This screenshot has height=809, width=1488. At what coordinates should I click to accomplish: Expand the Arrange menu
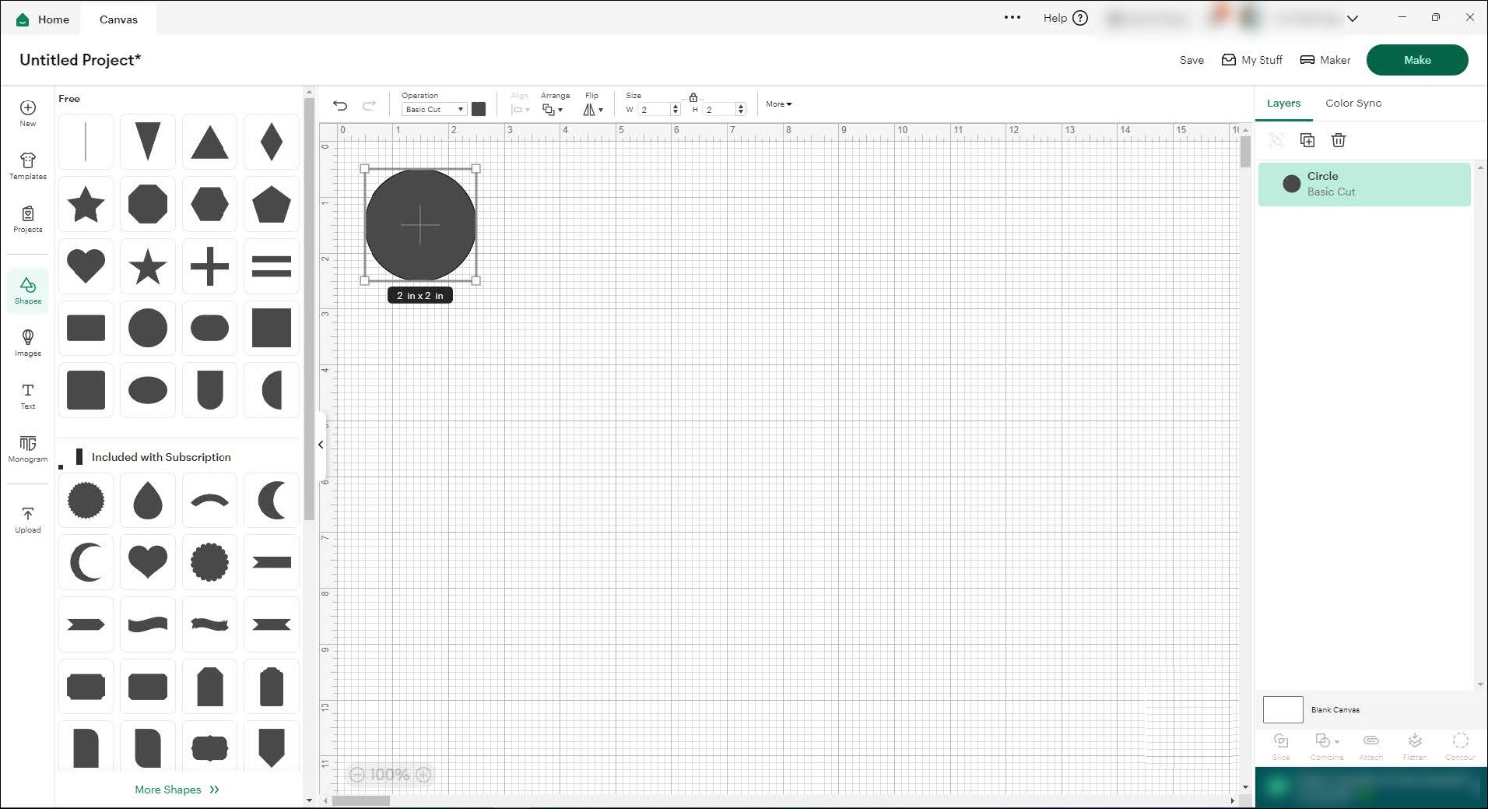[553, 110]
